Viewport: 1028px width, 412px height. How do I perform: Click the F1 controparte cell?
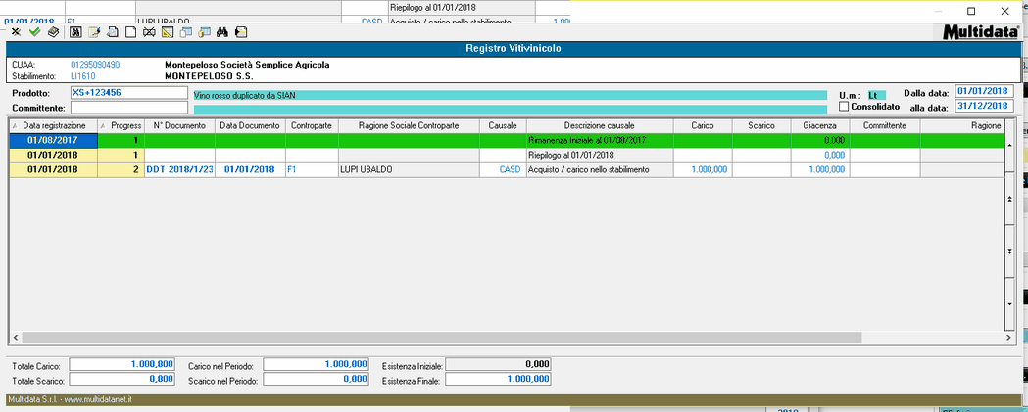(x=312, y=169)
